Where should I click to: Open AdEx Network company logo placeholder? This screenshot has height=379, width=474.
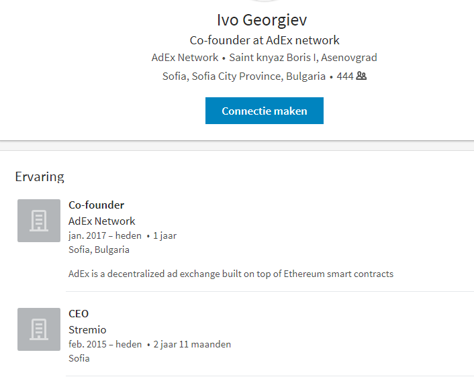(x=39, y=221)
